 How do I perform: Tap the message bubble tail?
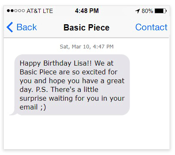[13, 113]
